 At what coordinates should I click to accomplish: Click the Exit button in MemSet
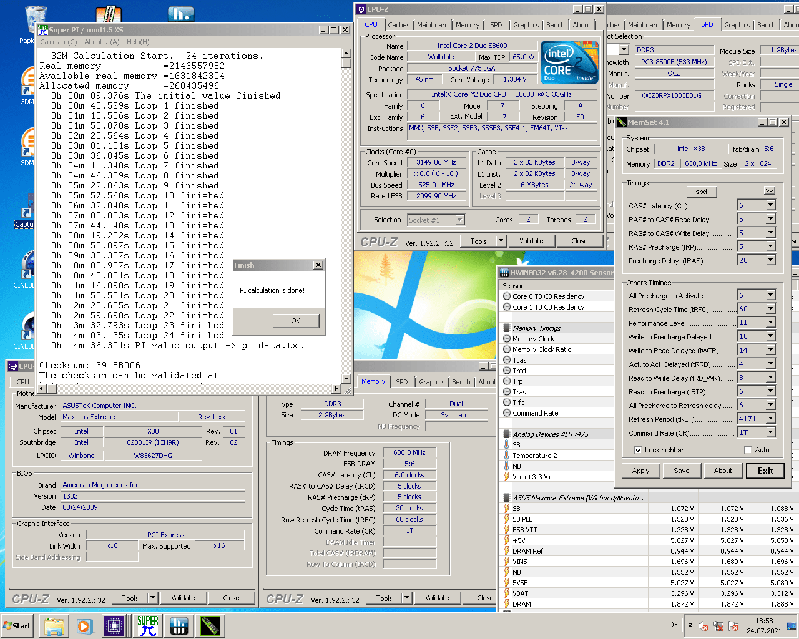pos(765,471)
